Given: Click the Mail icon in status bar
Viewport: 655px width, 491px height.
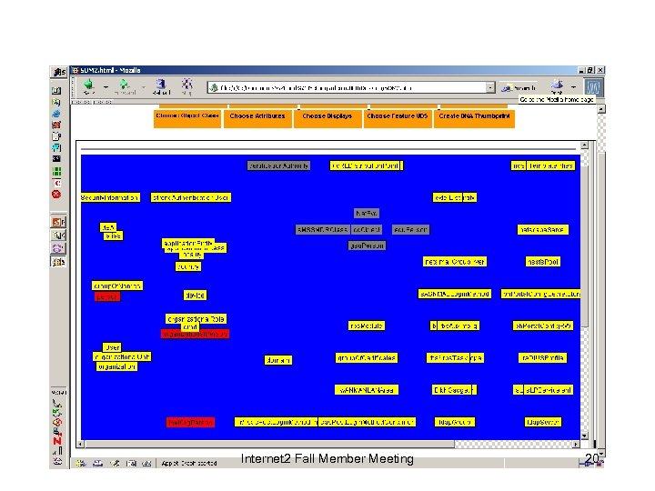Looking at the screenshot, I should coord(97,463).
